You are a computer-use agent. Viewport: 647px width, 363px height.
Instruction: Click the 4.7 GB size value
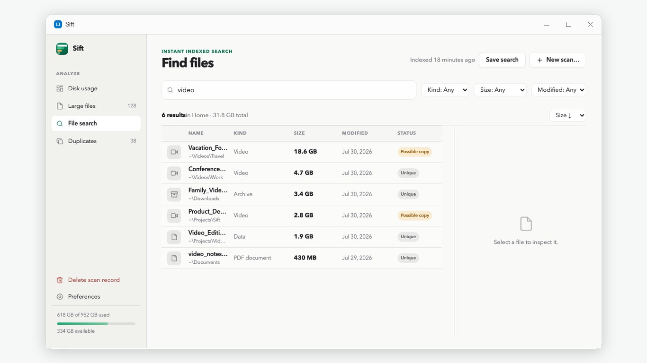click(304, 173)
